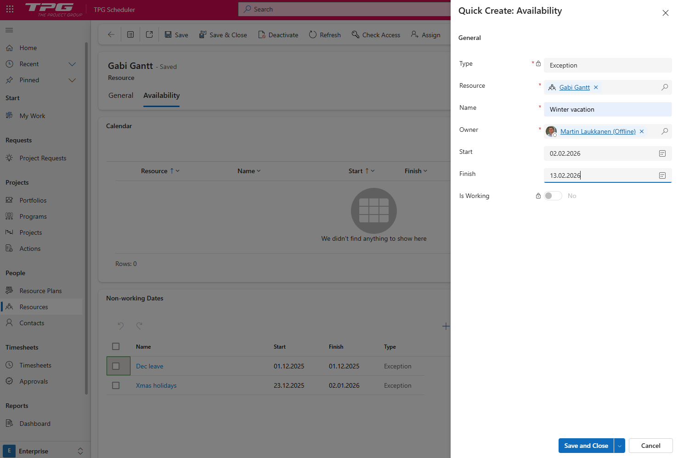The height and width of the screenshot is (458, 678).
Task: Check the Dec leave row checkbox
Action: (x=115, y=366)
